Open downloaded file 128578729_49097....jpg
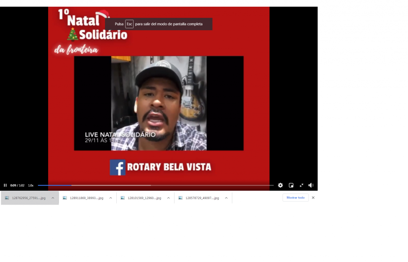The width and height of the screenshot is (408, 262). (202, 198)
